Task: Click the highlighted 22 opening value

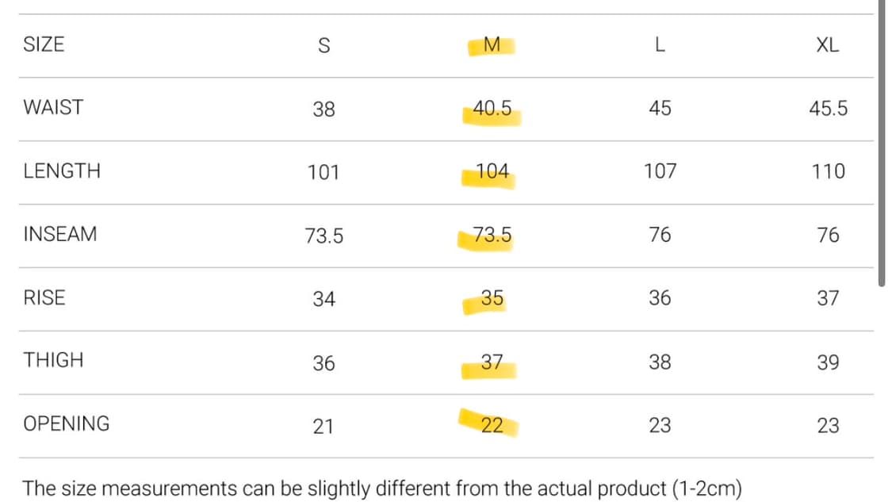Action: pyautogui.click(x=492, y=426)
